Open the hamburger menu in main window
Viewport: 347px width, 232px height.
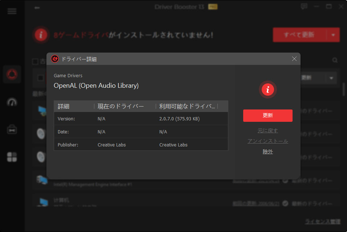click(x=12, y=11)
